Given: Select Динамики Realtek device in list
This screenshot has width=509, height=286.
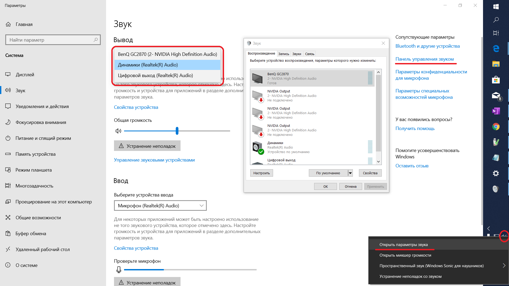Looking at the screenshot, I should pyautogui.click(x=312, y=147).
